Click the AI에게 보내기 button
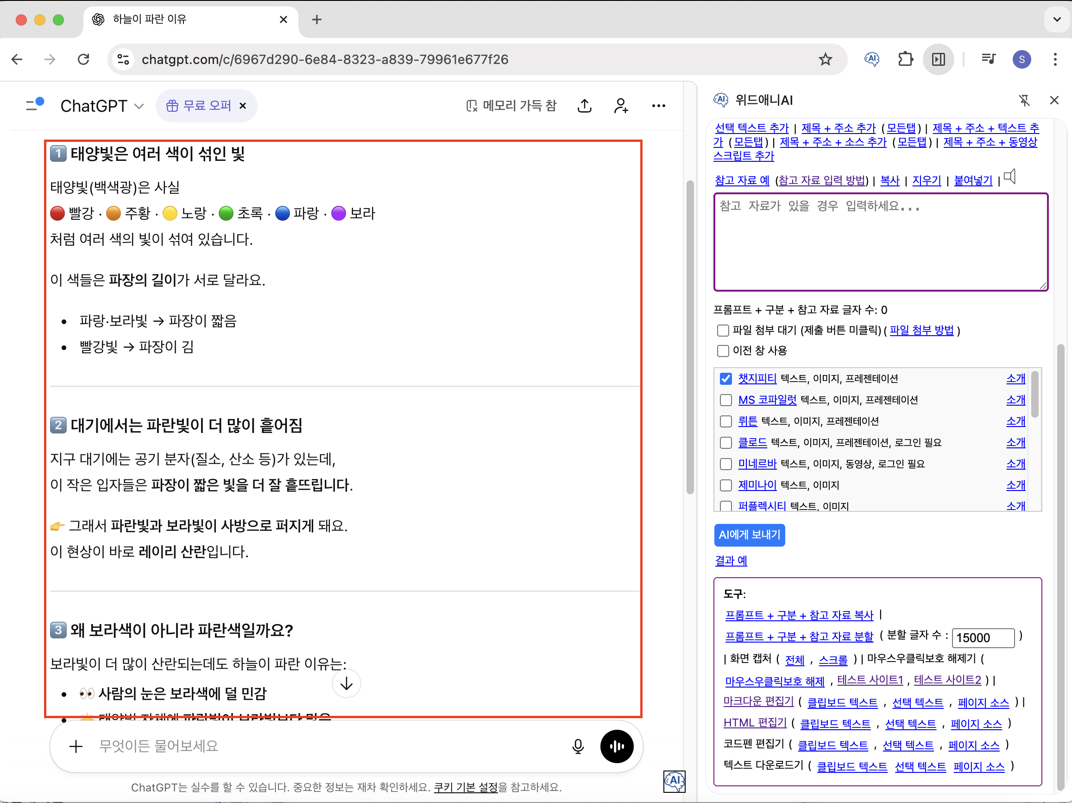1072x803 pixels. click(749, 535)
